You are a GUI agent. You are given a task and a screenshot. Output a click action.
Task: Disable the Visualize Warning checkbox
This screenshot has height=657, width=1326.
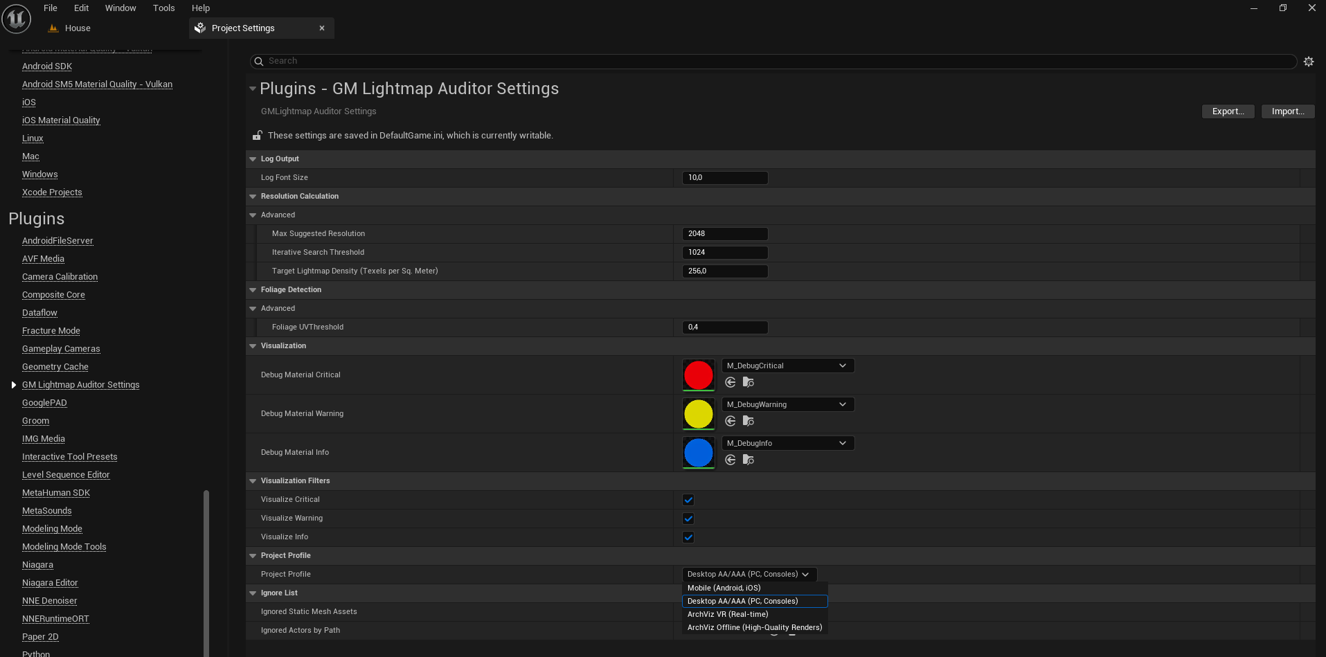pos(688,519)
